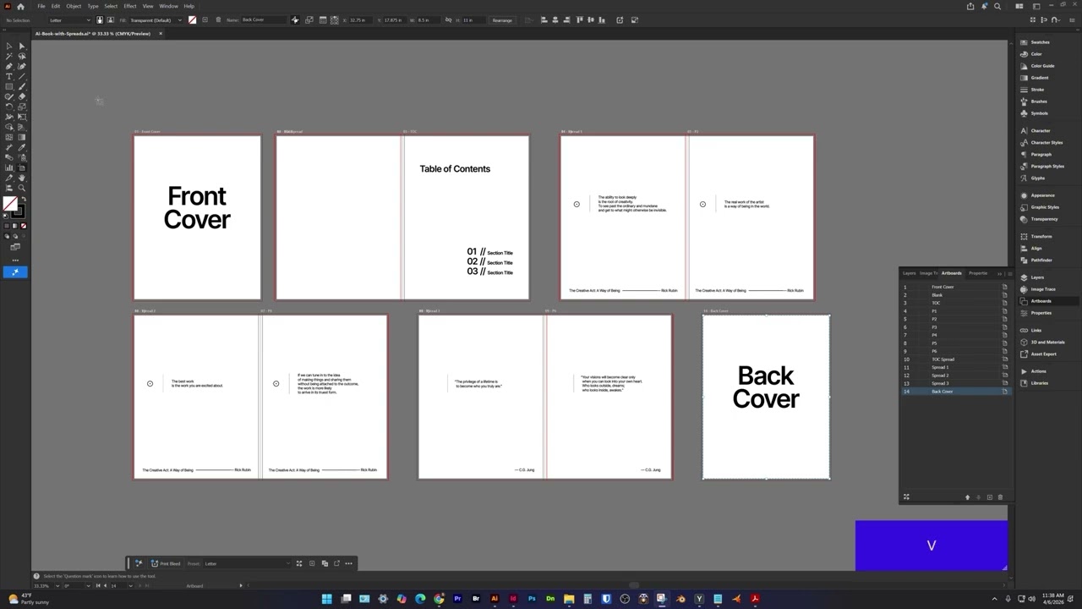Swap fill and stroke colors
The height and width of the screenshot is (609, 1082).
pyautogui.click(x=24, y=199)
